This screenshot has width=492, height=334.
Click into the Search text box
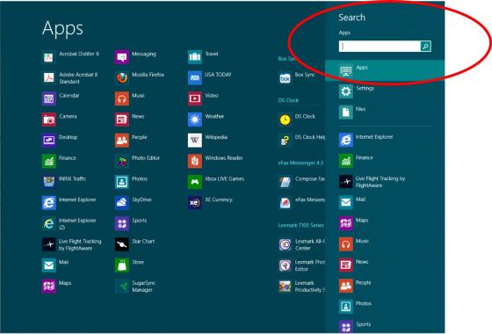click(380, 46)
